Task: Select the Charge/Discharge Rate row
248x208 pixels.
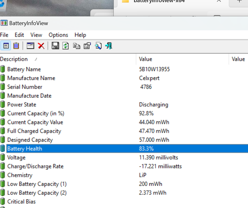Action: (x=124, y=166)
